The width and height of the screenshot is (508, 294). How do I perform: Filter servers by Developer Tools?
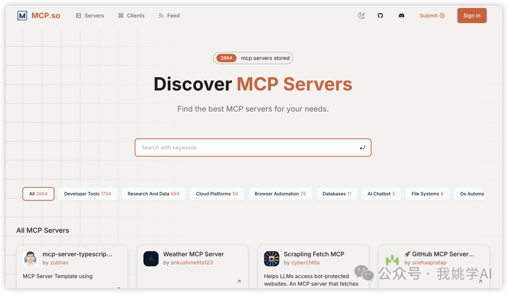87,193
